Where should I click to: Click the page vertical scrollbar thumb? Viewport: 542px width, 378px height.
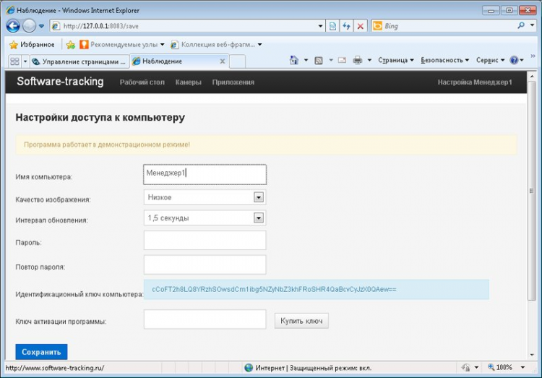[x=532, y=190]
